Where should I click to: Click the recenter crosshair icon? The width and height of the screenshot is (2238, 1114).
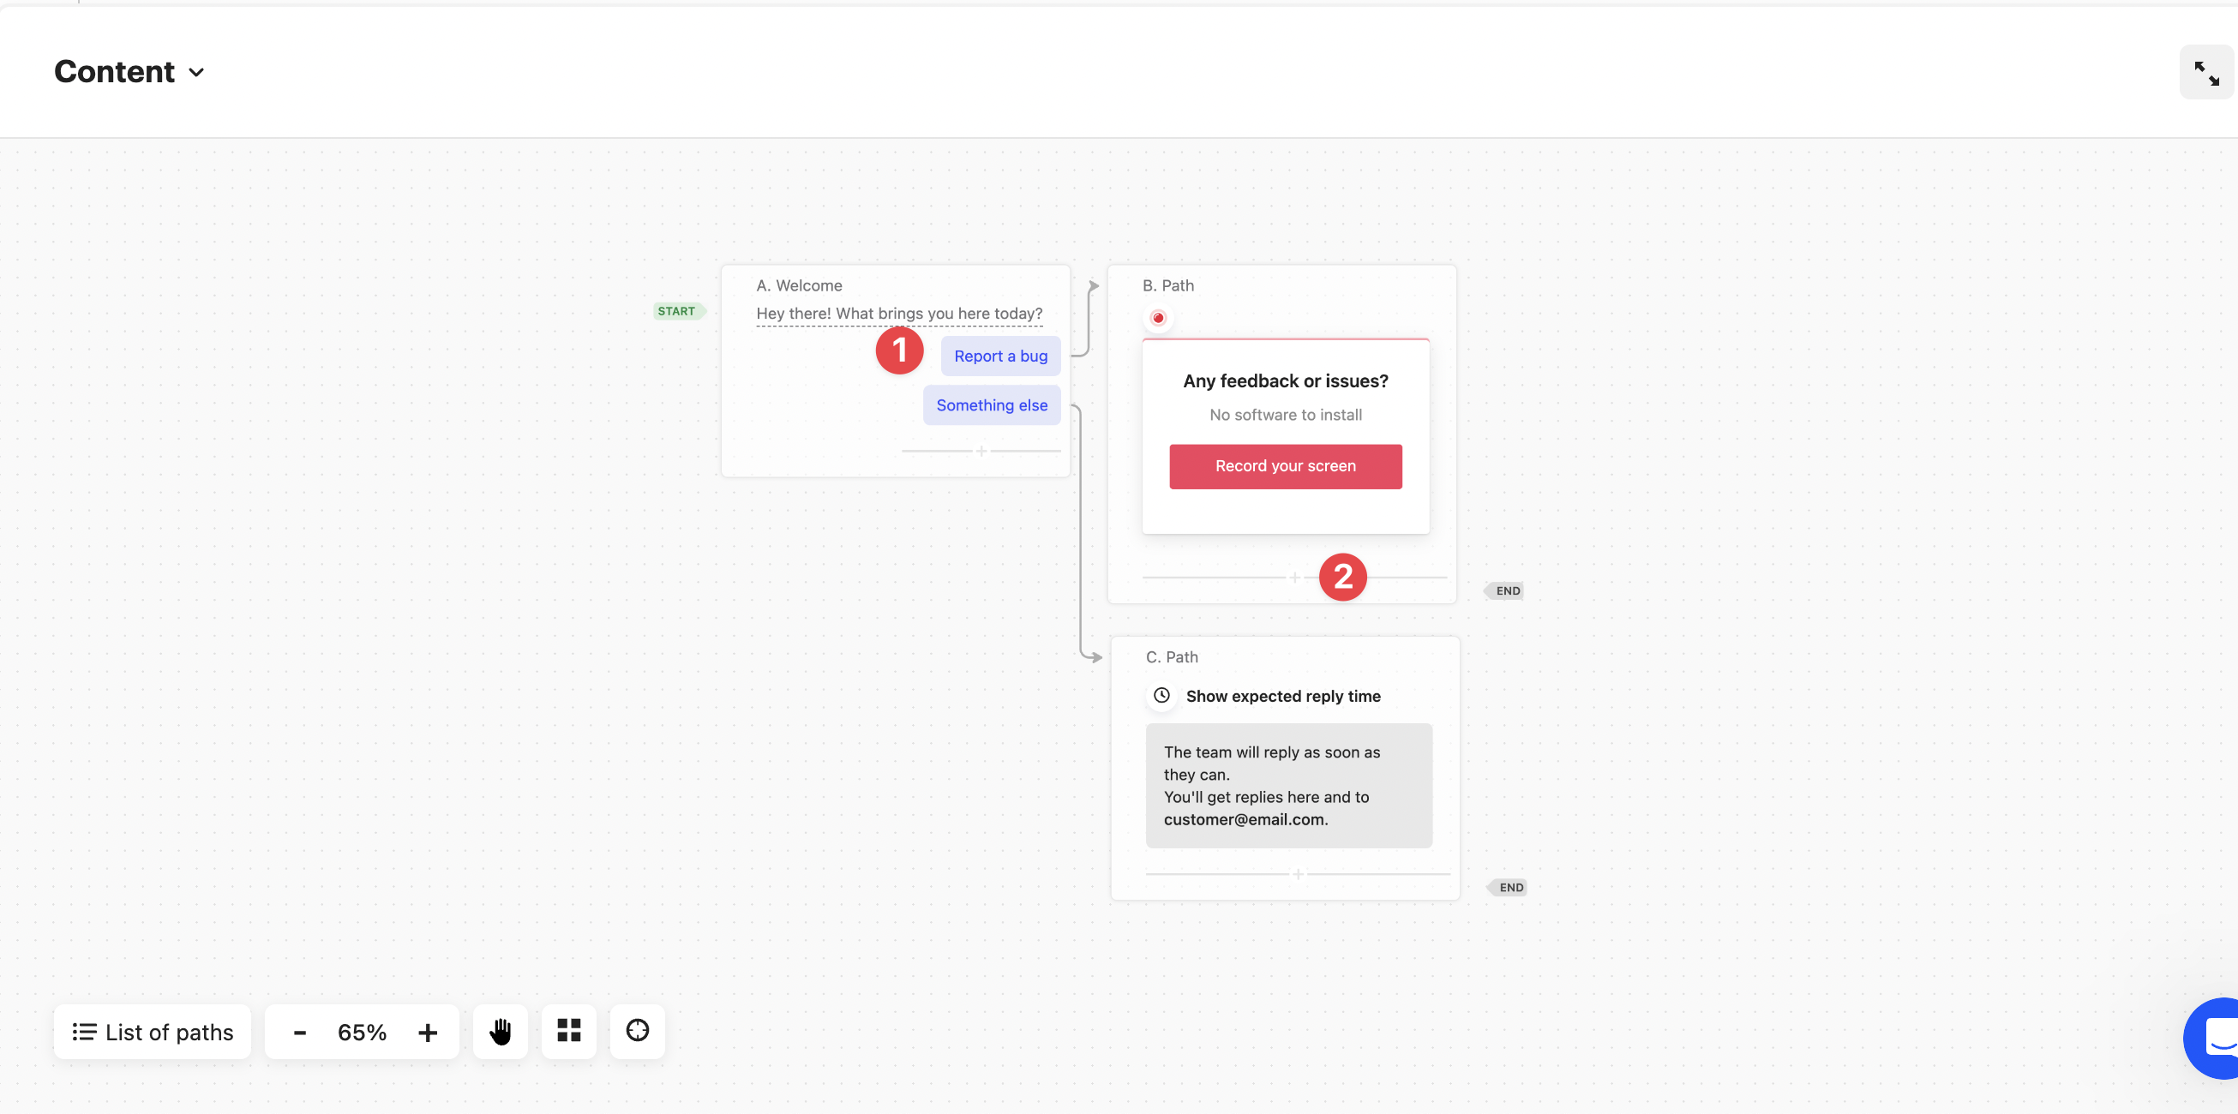coord(637,1031)
